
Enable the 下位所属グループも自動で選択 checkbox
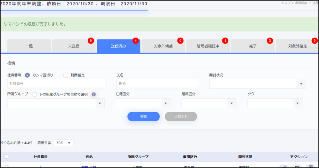click(35, 95)
